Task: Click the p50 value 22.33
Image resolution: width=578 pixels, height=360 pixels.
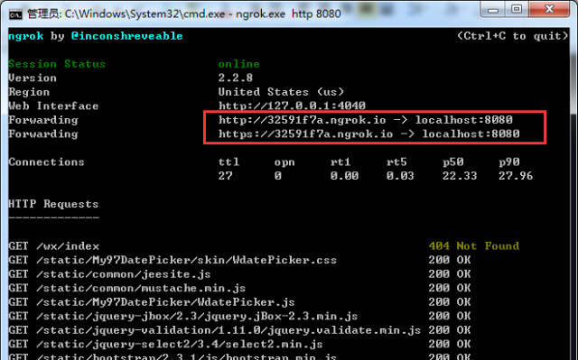Action: pyautogui.click(x=460, y=176)
